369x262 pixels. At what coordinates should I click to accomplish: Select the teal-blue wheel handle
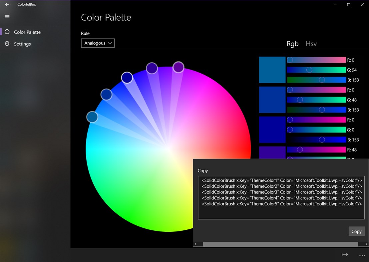[92, 117]
